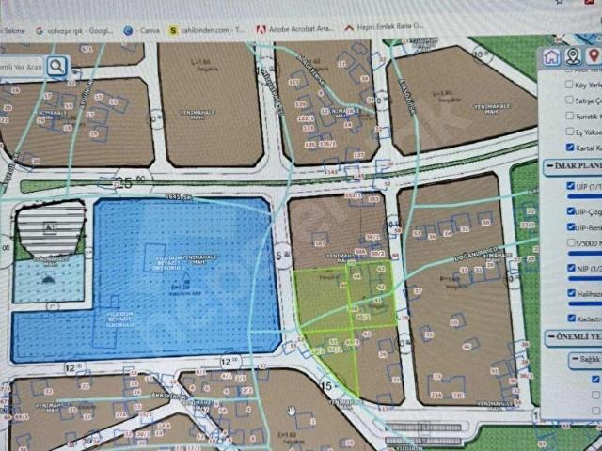Screen dimensions: 602x451
Task: Uncheck the UİP-Renk… layer checkbox
Action: 571,226
